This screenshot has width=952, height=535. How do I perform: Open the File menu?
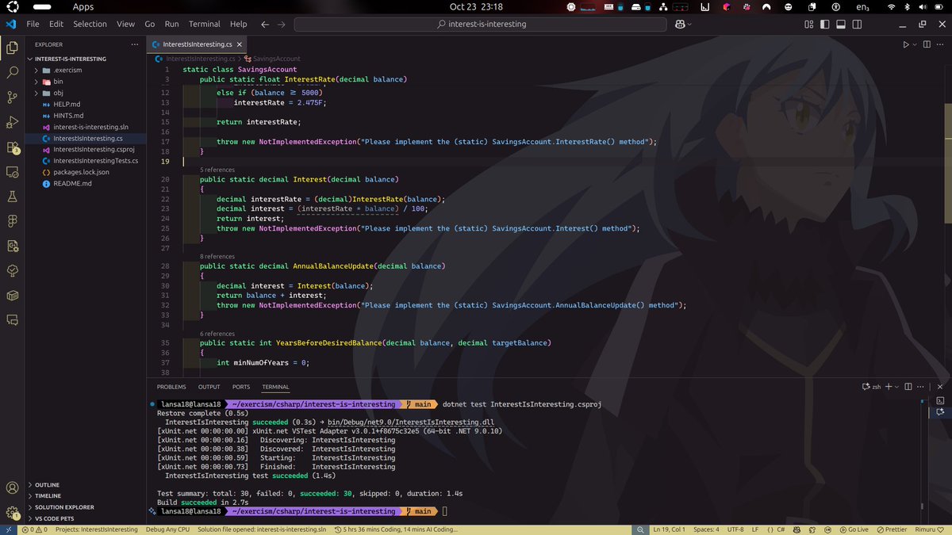pos(33,25)
